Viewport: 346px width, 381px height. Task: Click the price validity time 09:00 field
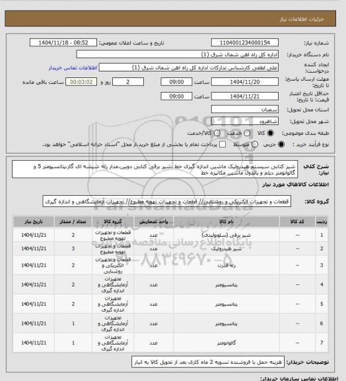pos(176,96)
